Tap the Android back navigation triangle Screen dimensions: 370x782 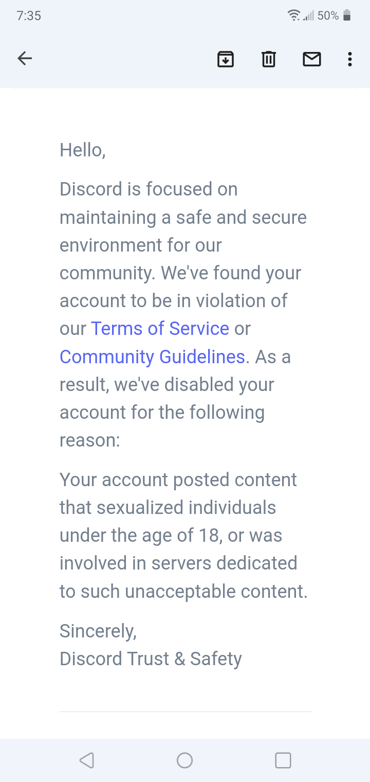click(x=87, y=760)
